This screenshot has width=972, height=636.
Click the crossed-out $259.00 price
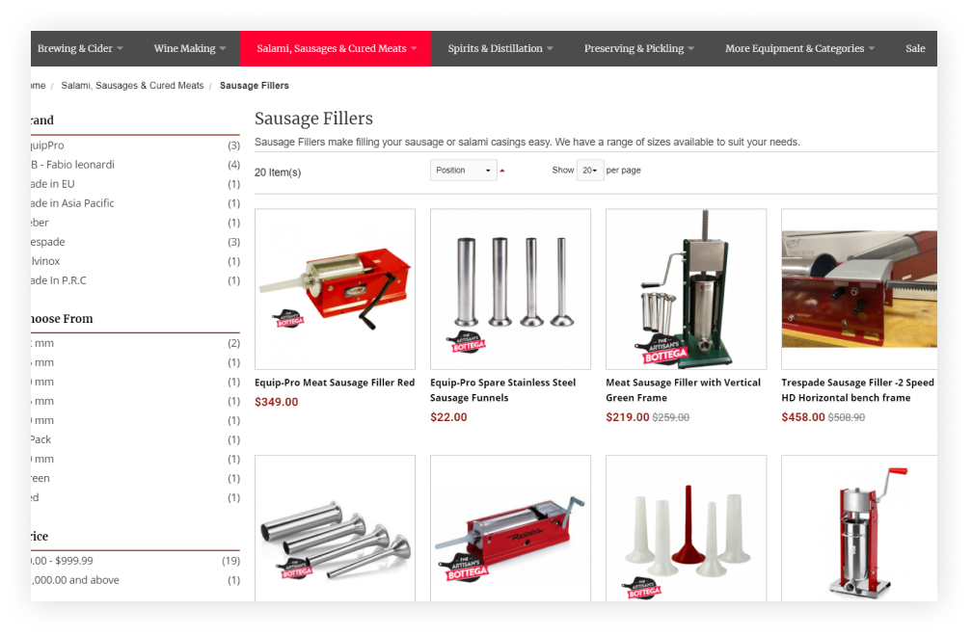click(x=671, y=418)
